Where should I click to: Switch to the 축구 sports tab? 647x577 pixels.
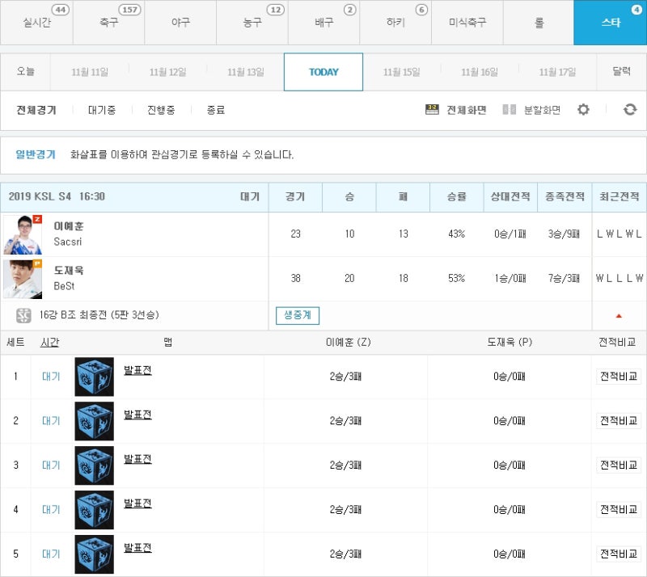tap(108, 23)
